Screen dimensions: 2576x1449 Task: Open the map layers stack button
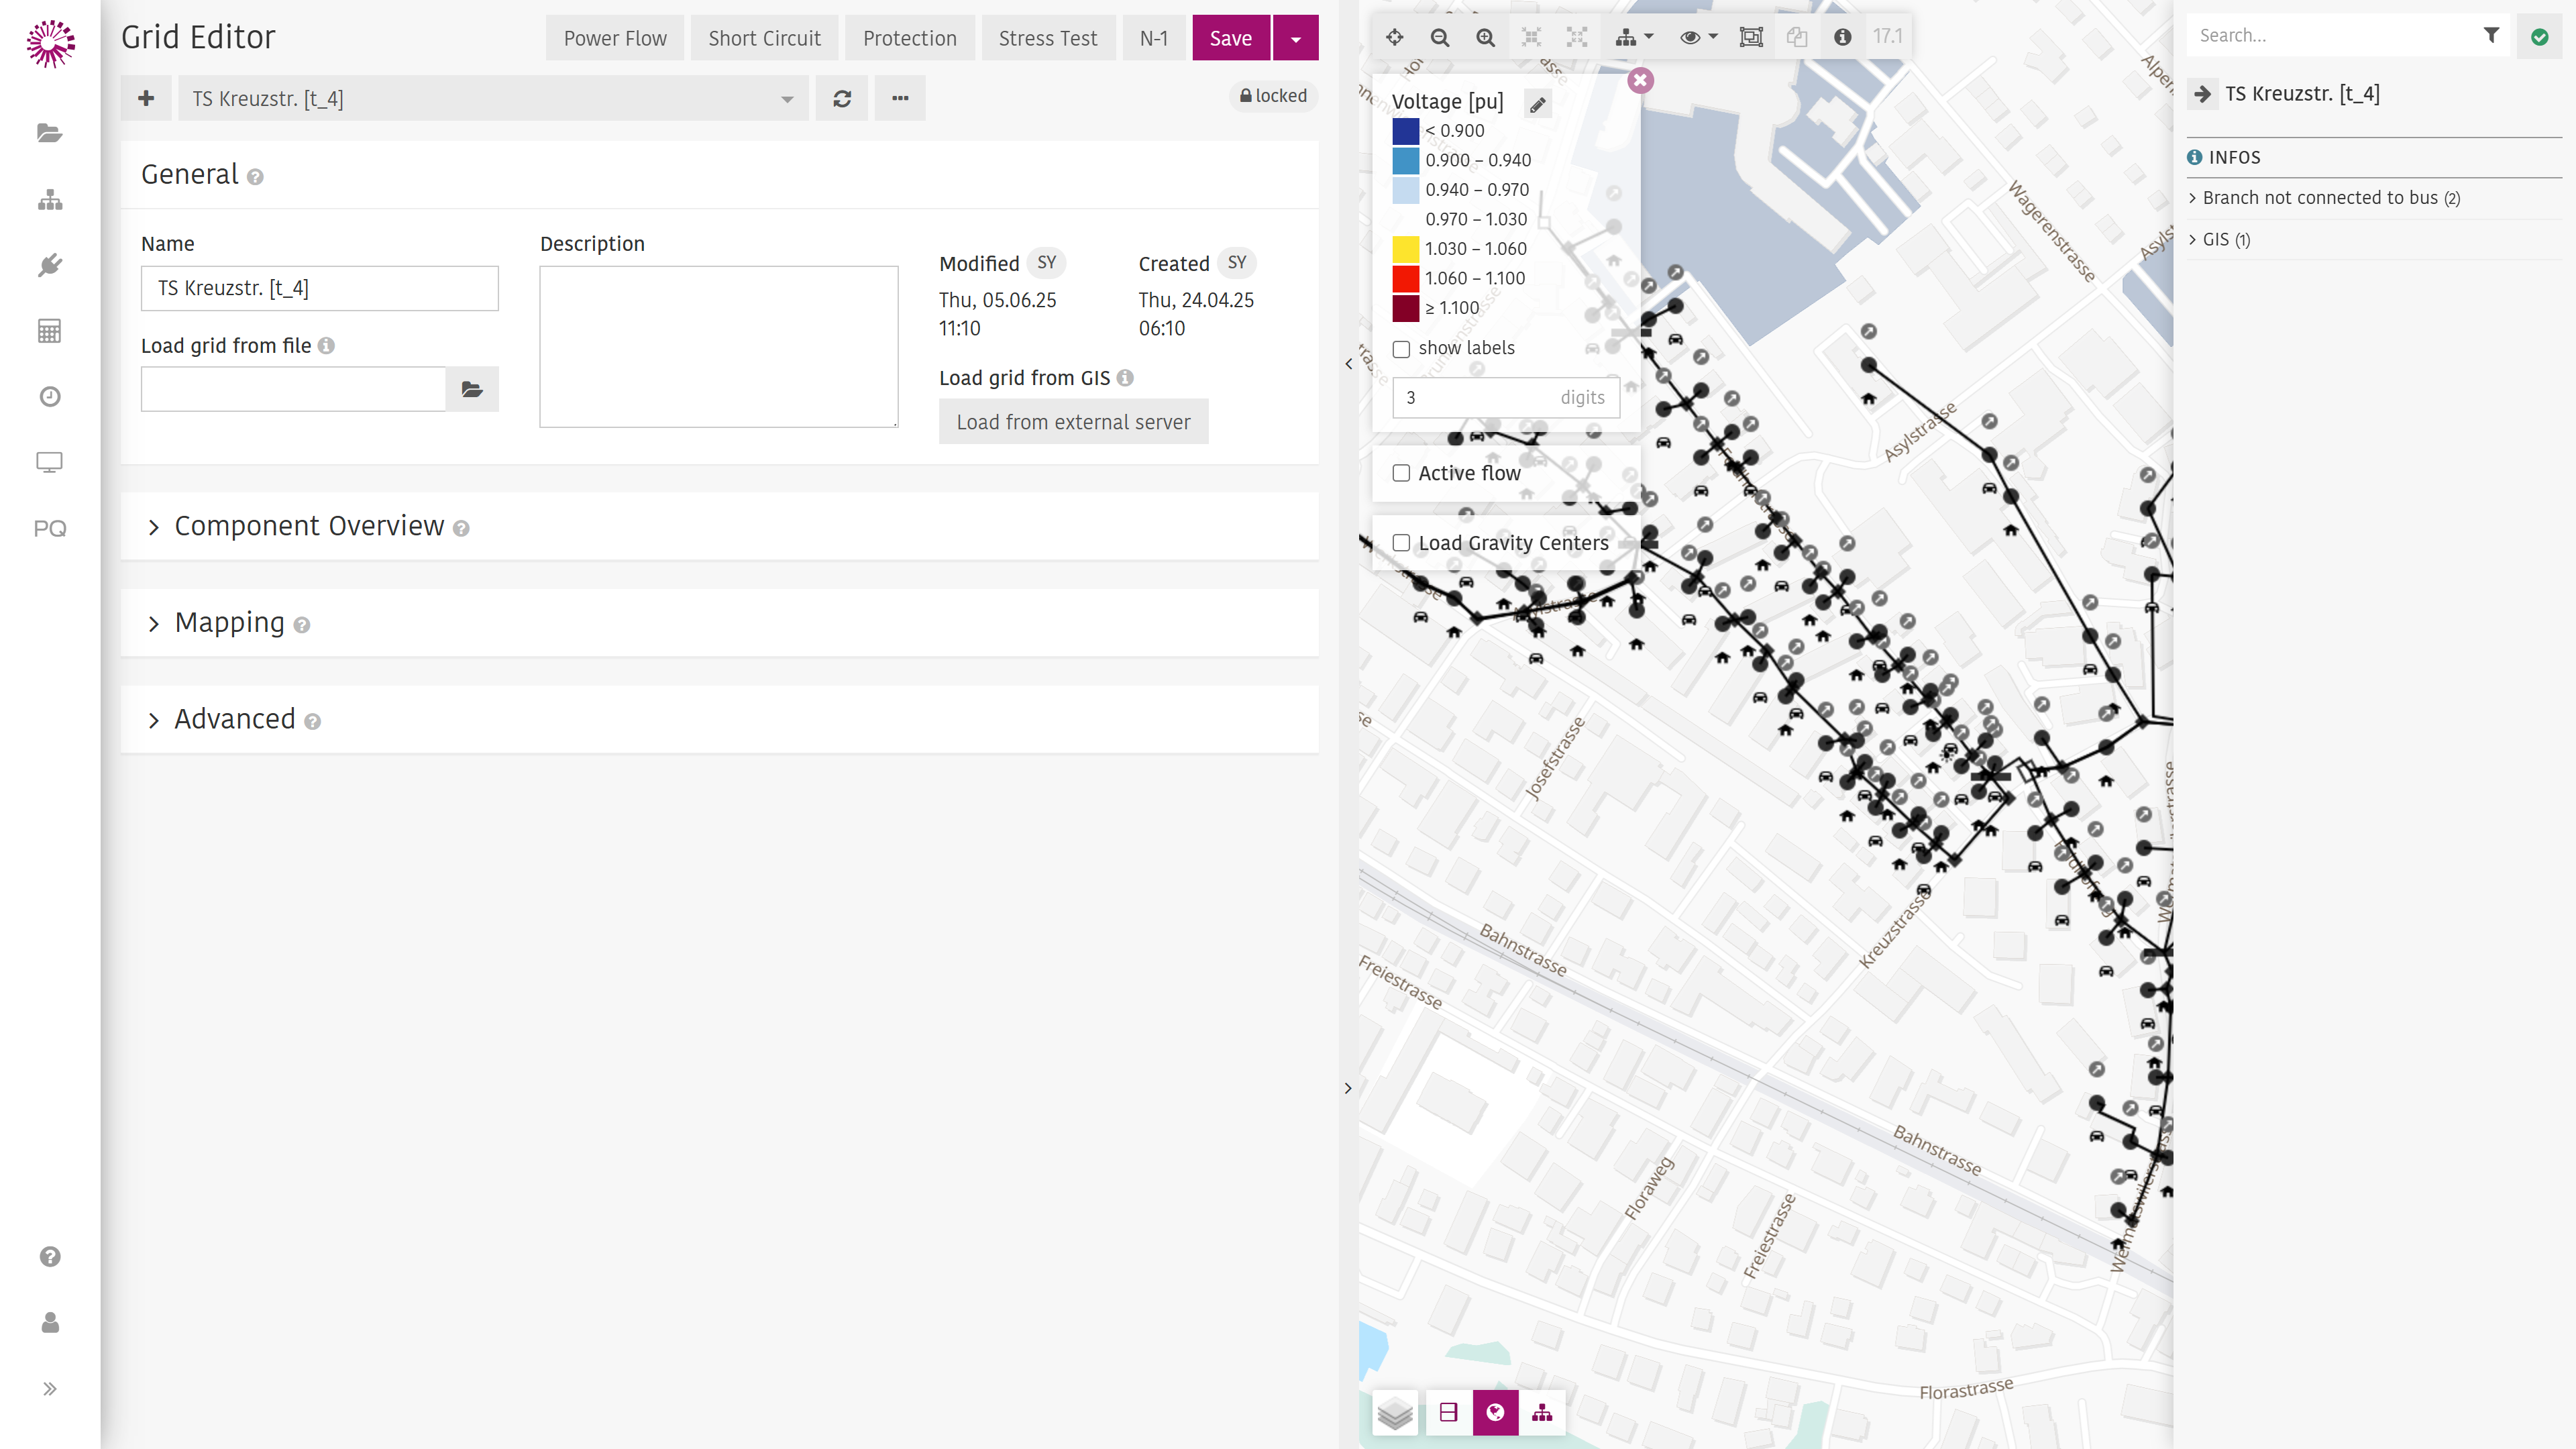[x=1395, y=1413]
